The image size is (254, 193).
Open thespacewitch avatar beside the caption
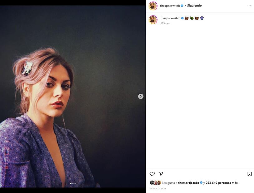coord(153,20)
